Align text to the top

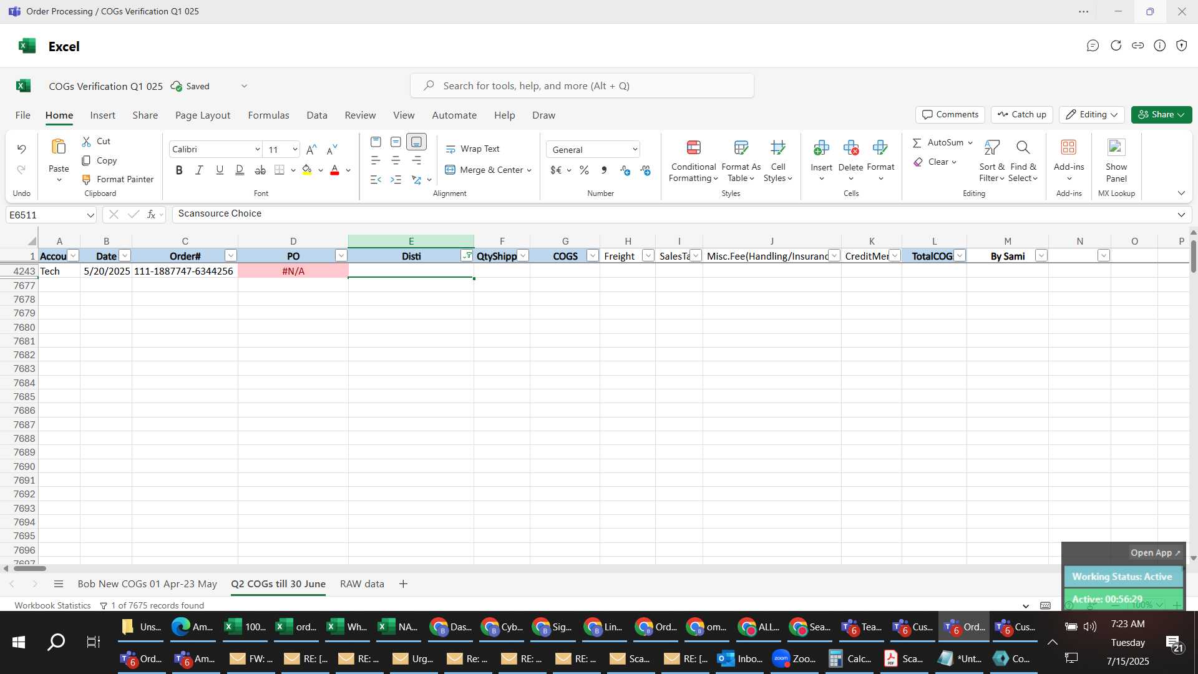click(376, 142)
